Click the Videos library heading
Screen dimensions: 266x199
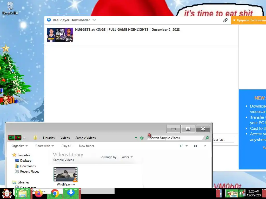tap(68, 154)
